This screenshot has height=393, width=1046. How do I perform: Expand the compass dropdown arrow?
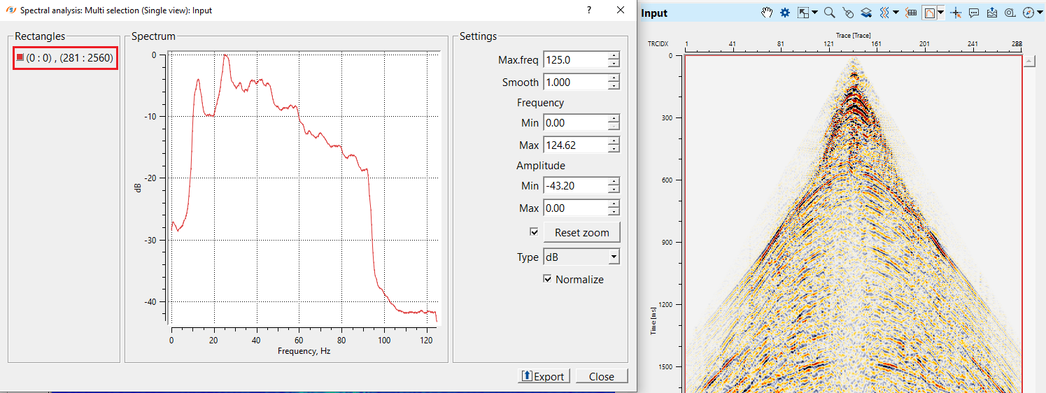1040,13
